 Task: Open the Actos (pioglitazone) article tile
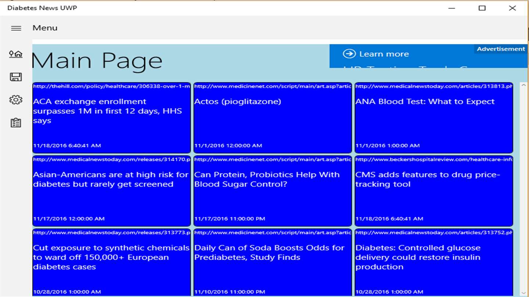(x=272, y=117)
